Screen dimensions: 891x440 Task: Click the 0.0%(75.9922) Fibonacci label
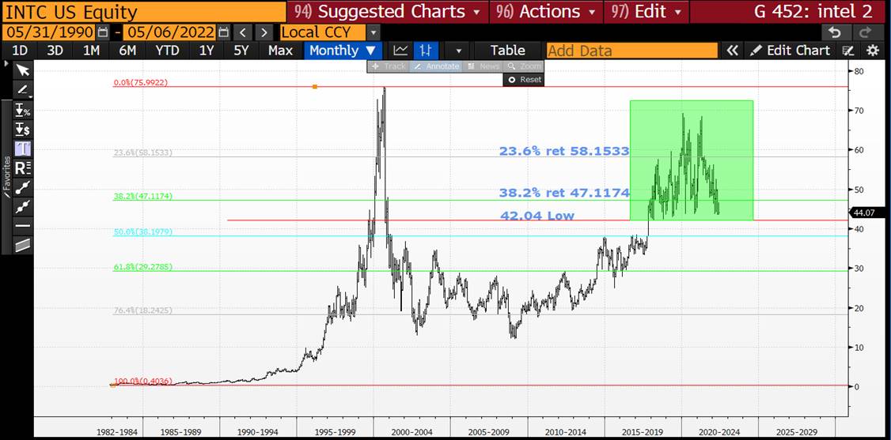141,82
